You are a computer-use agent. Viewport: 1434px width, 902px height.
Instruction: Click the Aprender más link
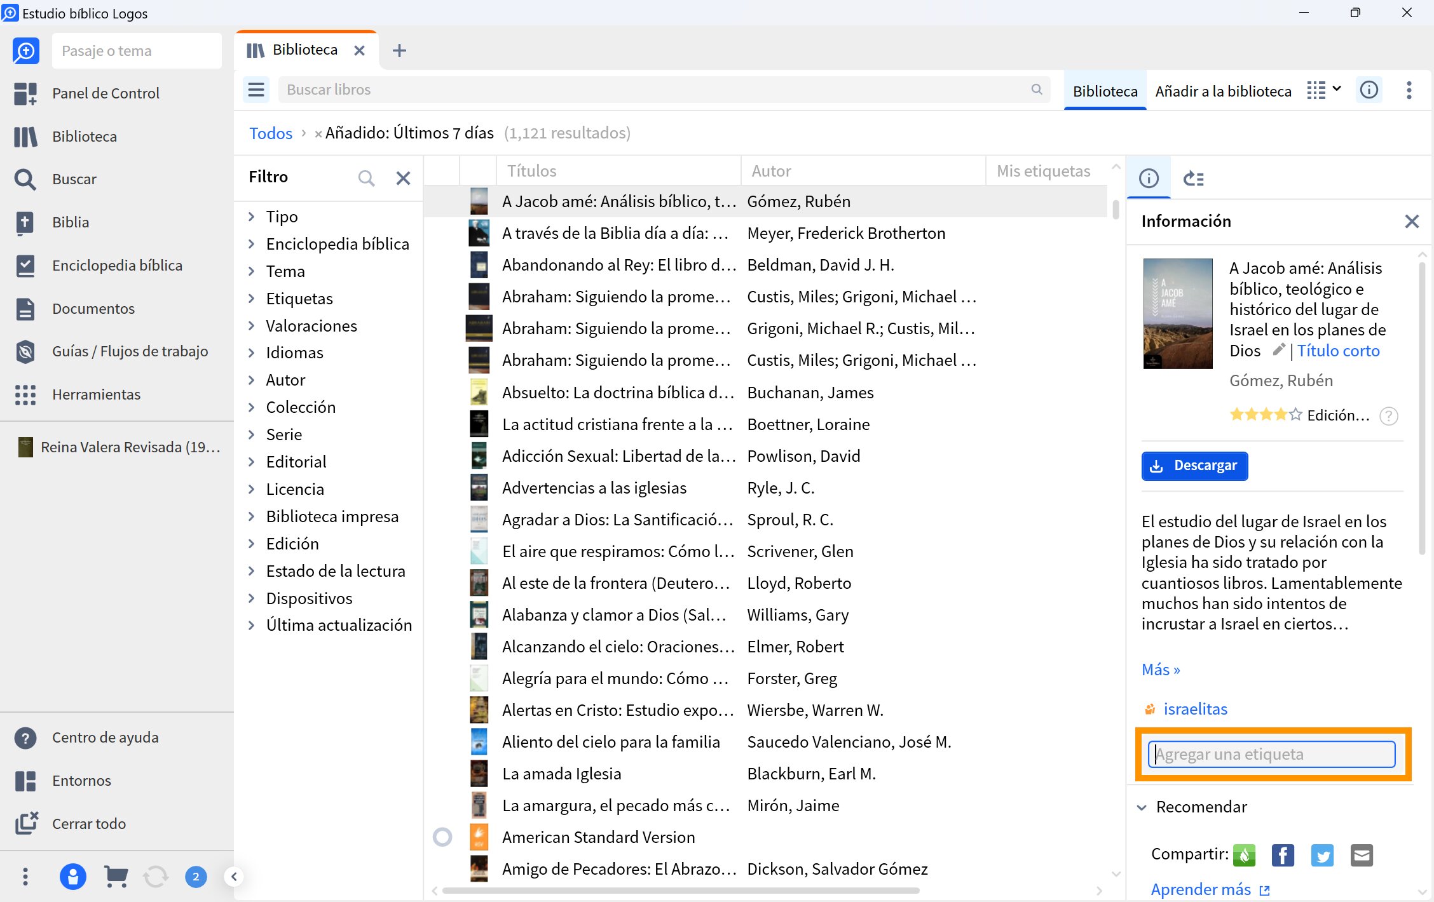[1201, 889]
